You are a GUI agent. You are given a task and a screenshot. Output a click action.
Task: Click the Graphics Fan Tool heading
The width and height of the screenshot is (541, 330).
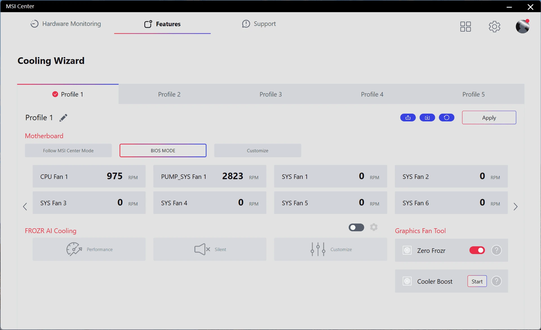point(420,231)
